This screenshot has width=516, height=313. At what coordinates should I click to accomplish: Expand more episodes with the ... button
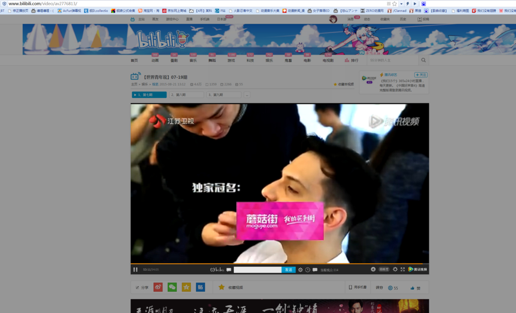pyautogui.click(x=247, y=95)
